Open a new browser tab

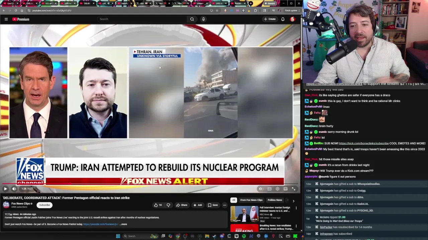pos(251,3)
